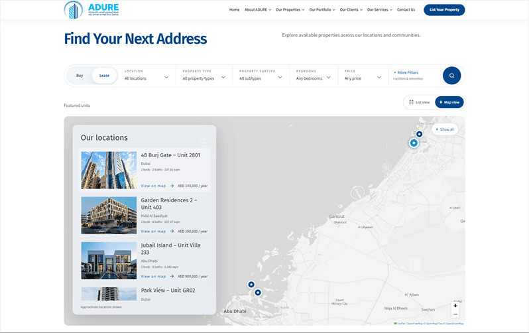This screenshot has height=333, width=529.
Task: Click the lower Abu Dhabi map marker
Action: [x=258, y=293]
